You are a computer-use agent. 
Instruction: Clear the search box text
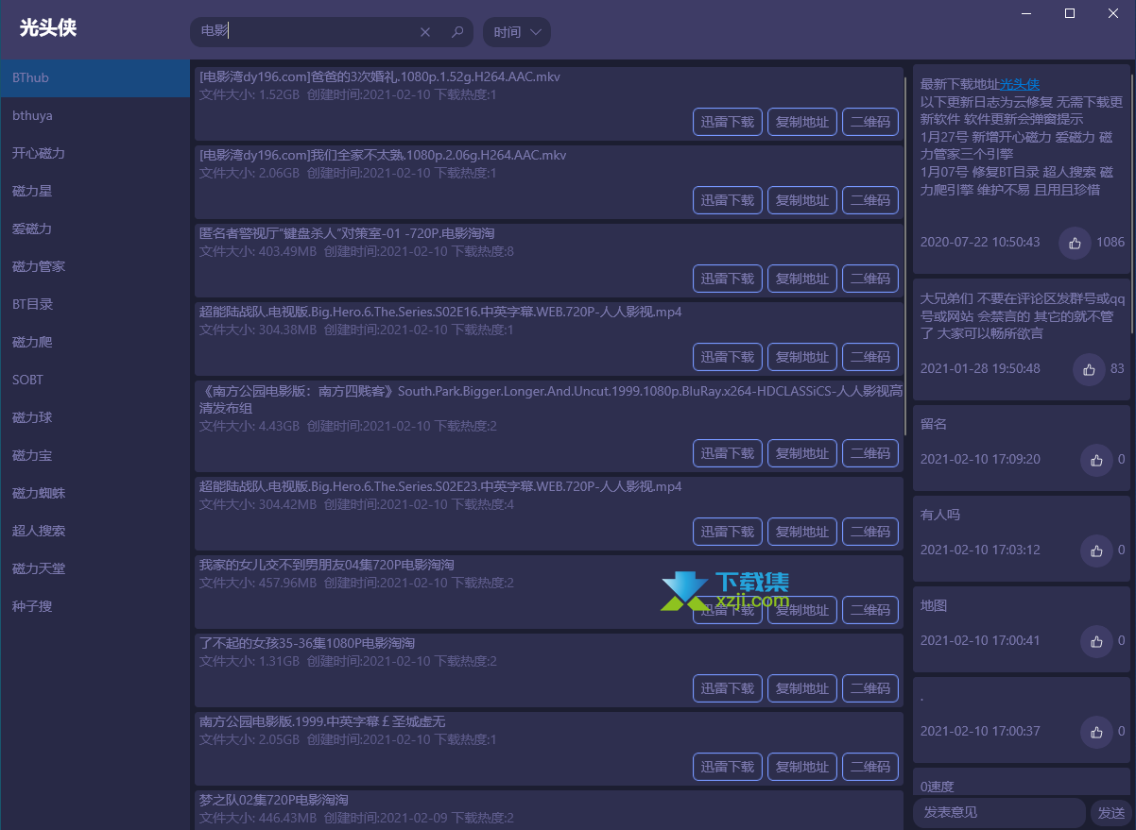point(425,32)
